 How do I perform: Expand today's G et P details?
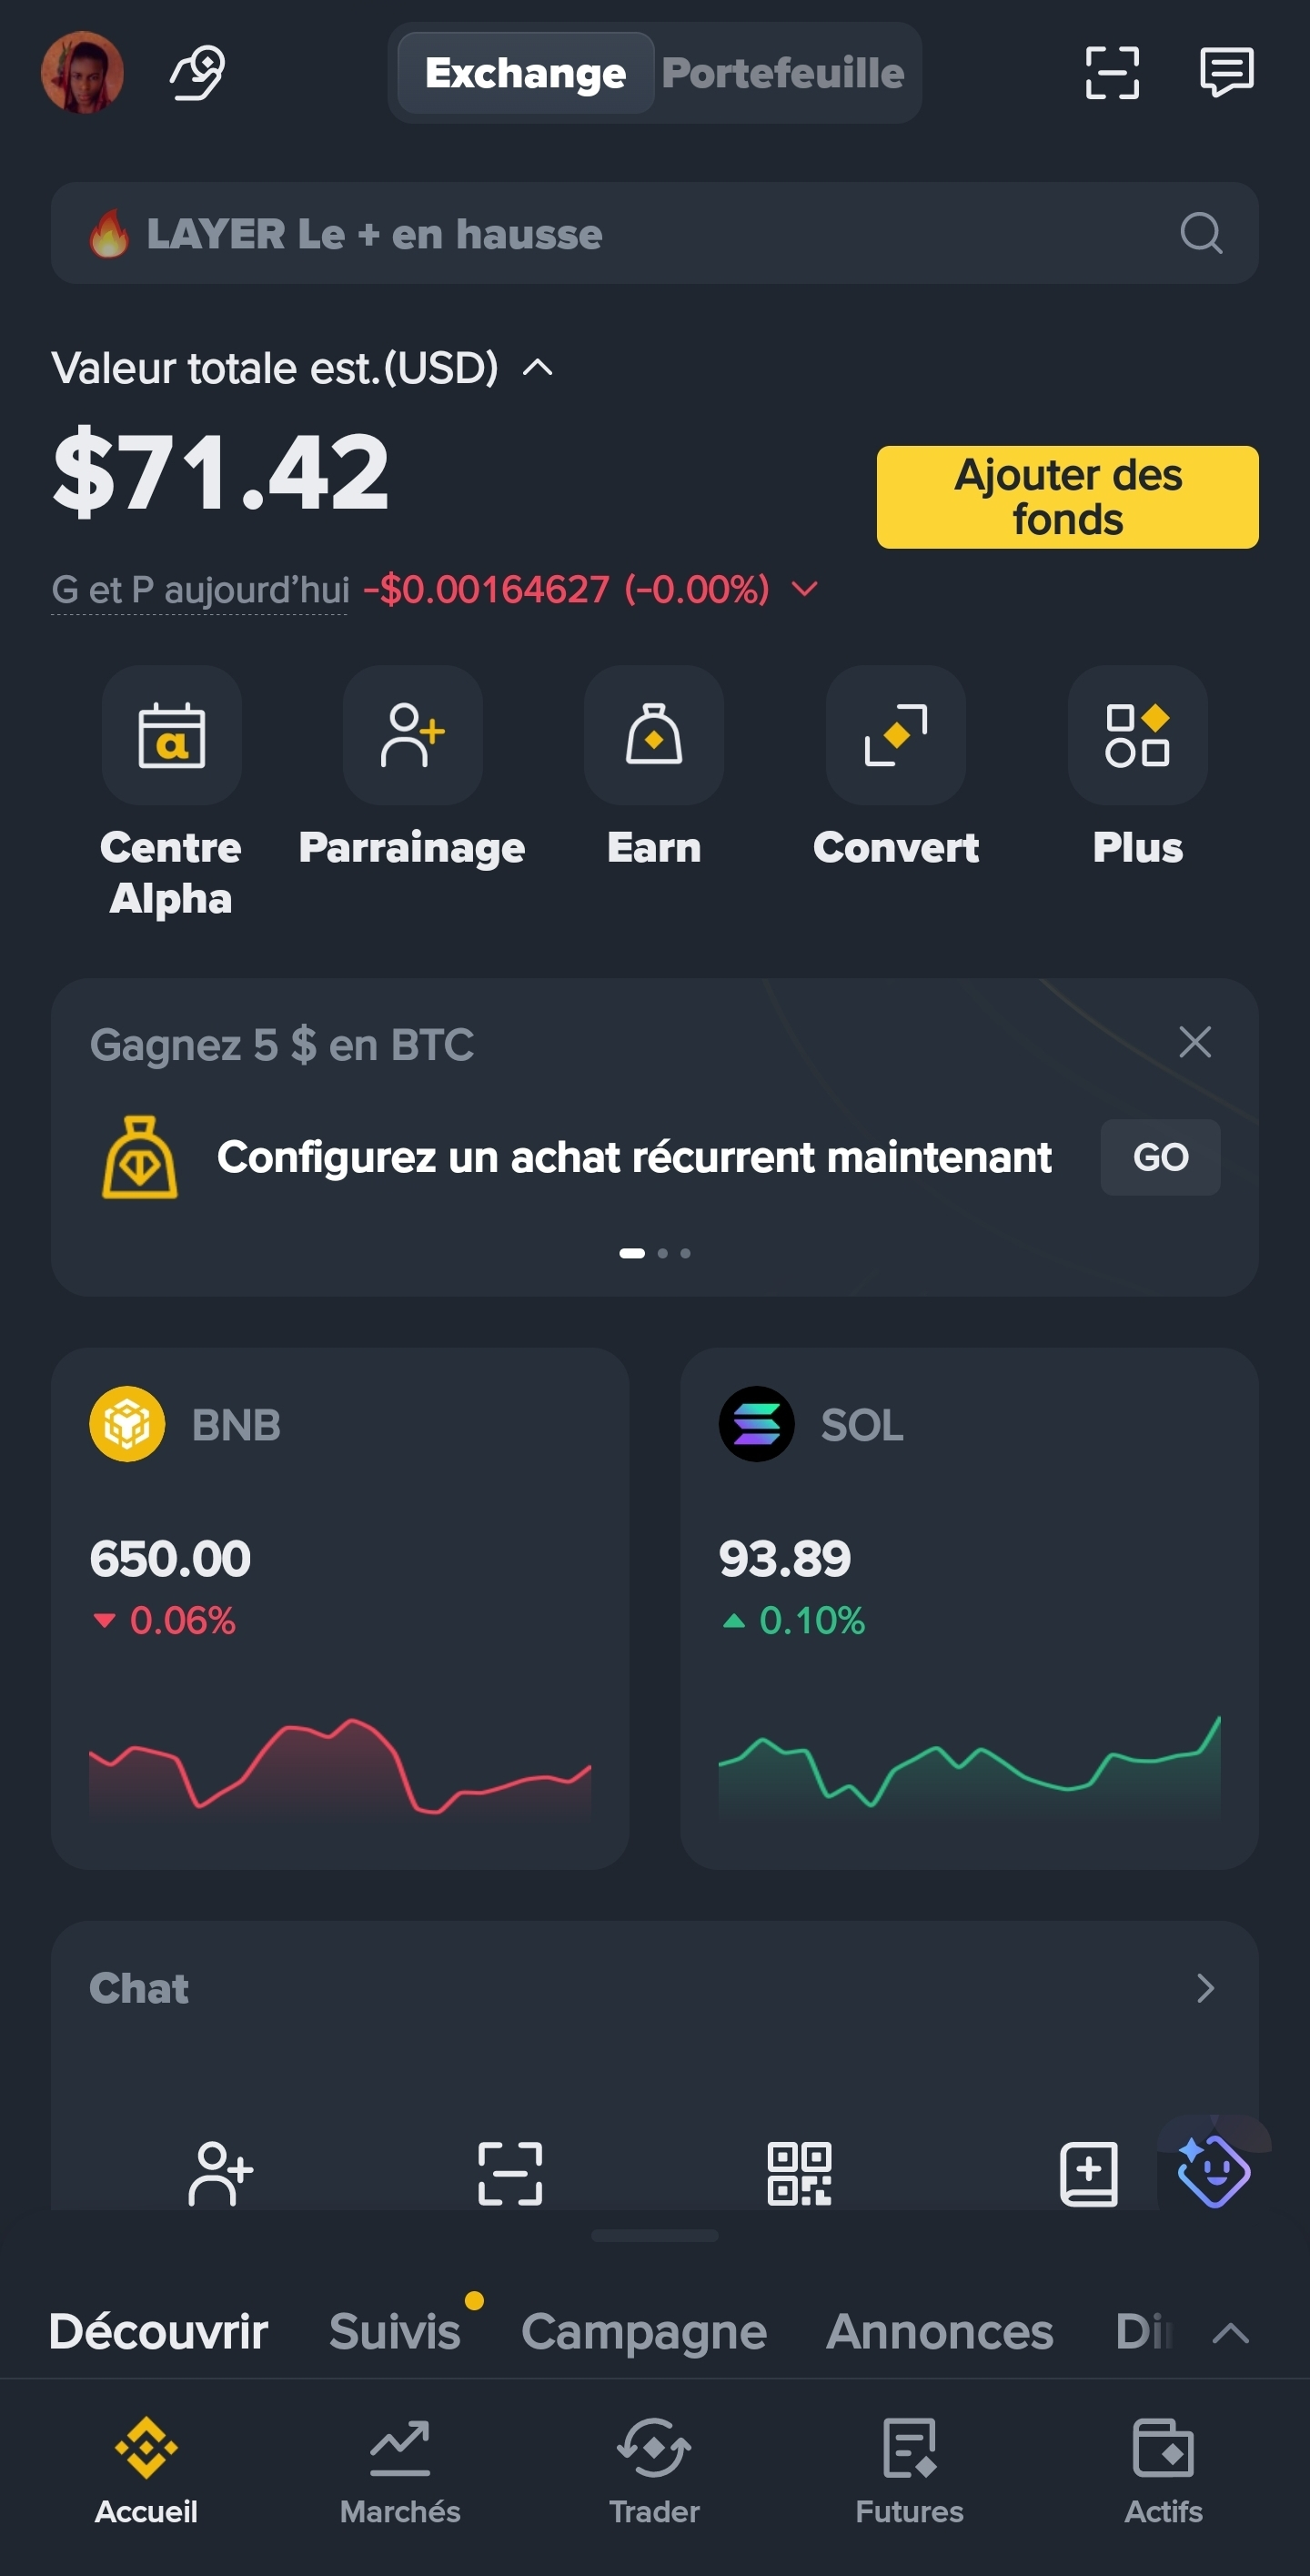point(805,589)
